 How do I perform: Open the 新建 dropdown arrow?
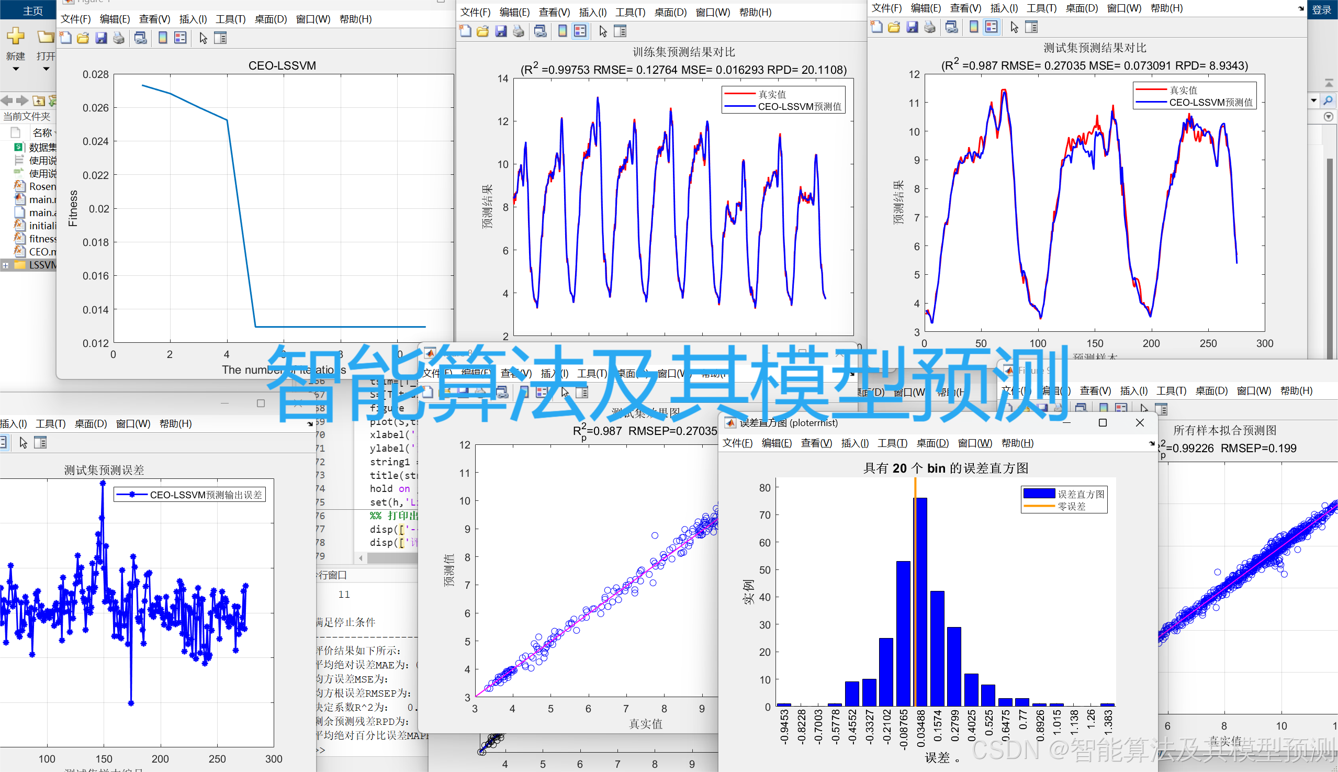coord(15,69)
